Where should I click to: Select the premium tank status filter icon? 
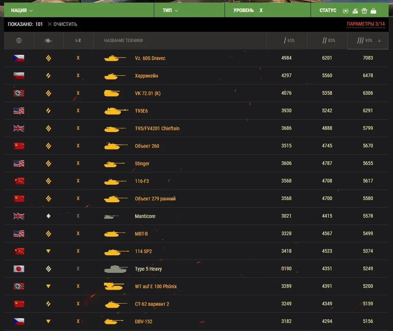pos(355,11)
